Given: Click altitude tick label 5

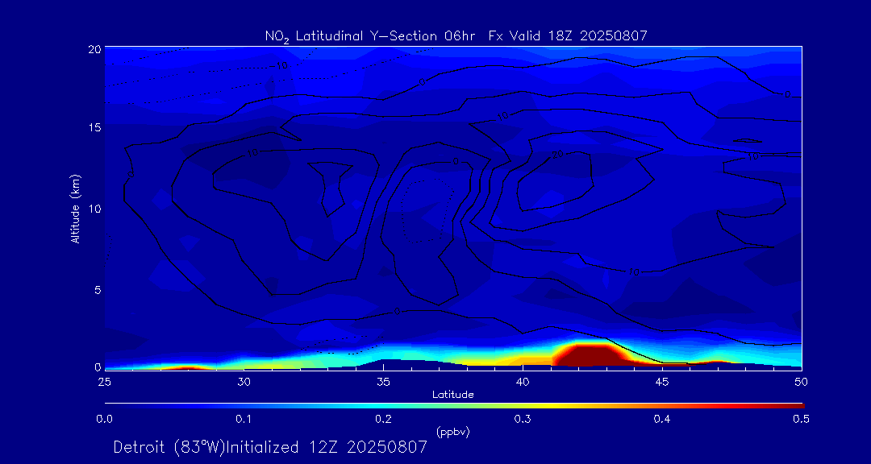Looking at the screenshot, I should pos(98,290).
